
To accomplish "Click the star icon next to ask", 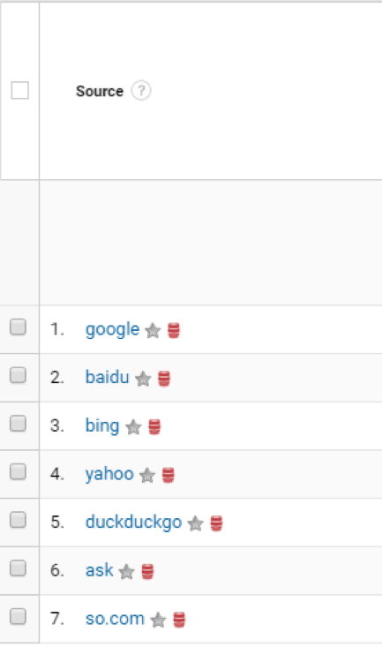I will (127, 571).
